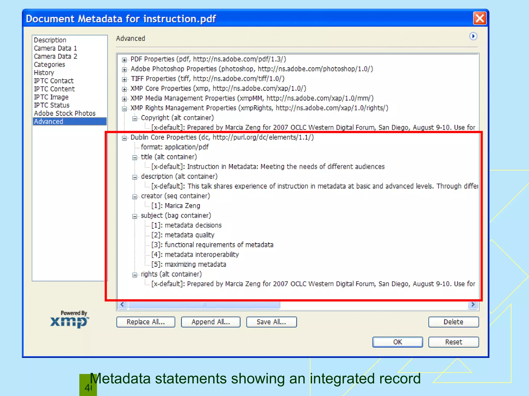Select '[4]: metadata interoperability' row
The image size is (529, 396).
coord(195,255)
